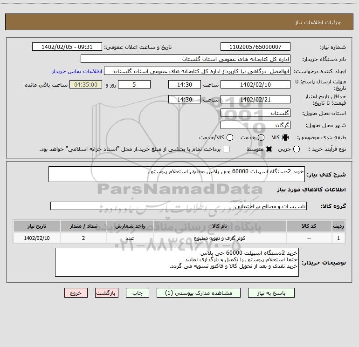The image size is (359, 347).
Task: Click the گروه کالا field تاسیسات و مصالح ساختمانی
Action: pos(179,206)
